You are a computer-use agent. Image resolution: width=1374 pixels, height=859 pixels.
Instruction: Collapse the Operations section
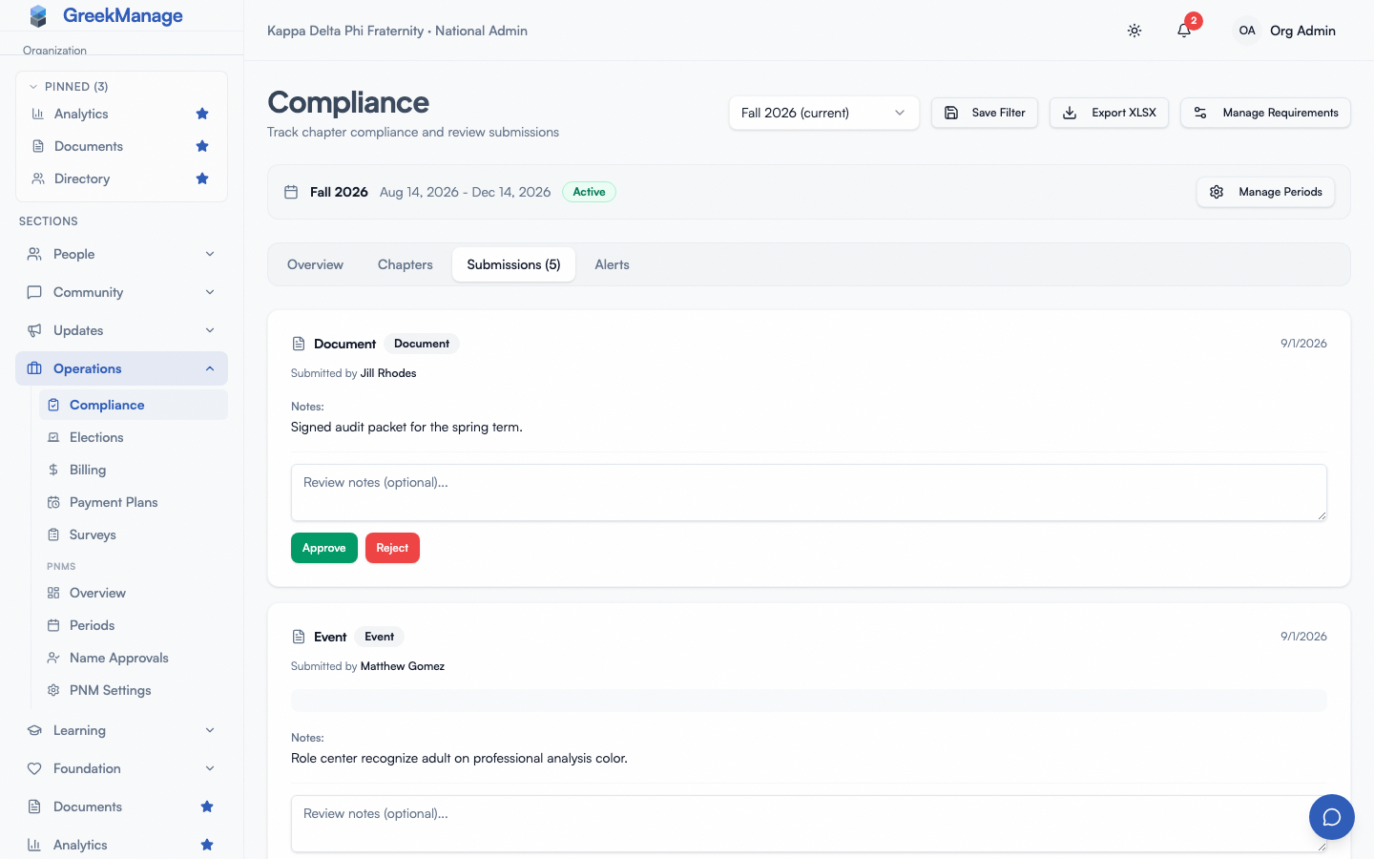click(121, 368)
